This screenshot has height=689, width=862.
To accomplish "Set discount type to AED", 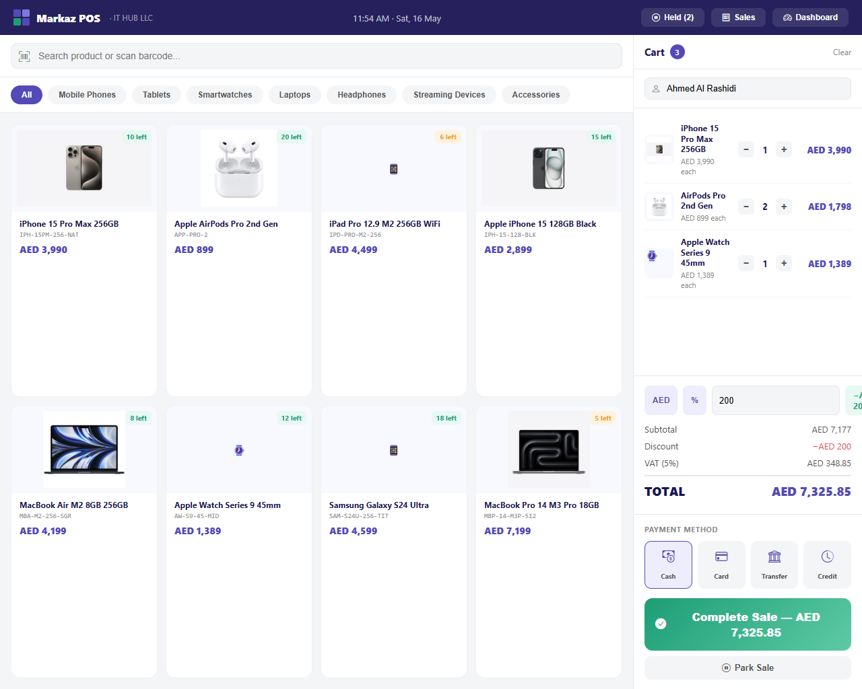I will tap(661, 400).
